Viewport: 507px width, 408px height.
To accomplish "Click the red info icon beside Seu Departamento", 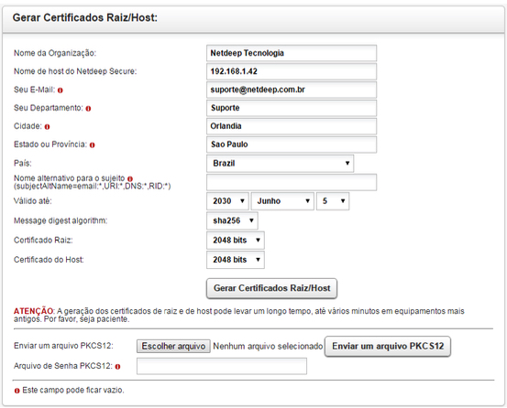I will coord(88,109).
